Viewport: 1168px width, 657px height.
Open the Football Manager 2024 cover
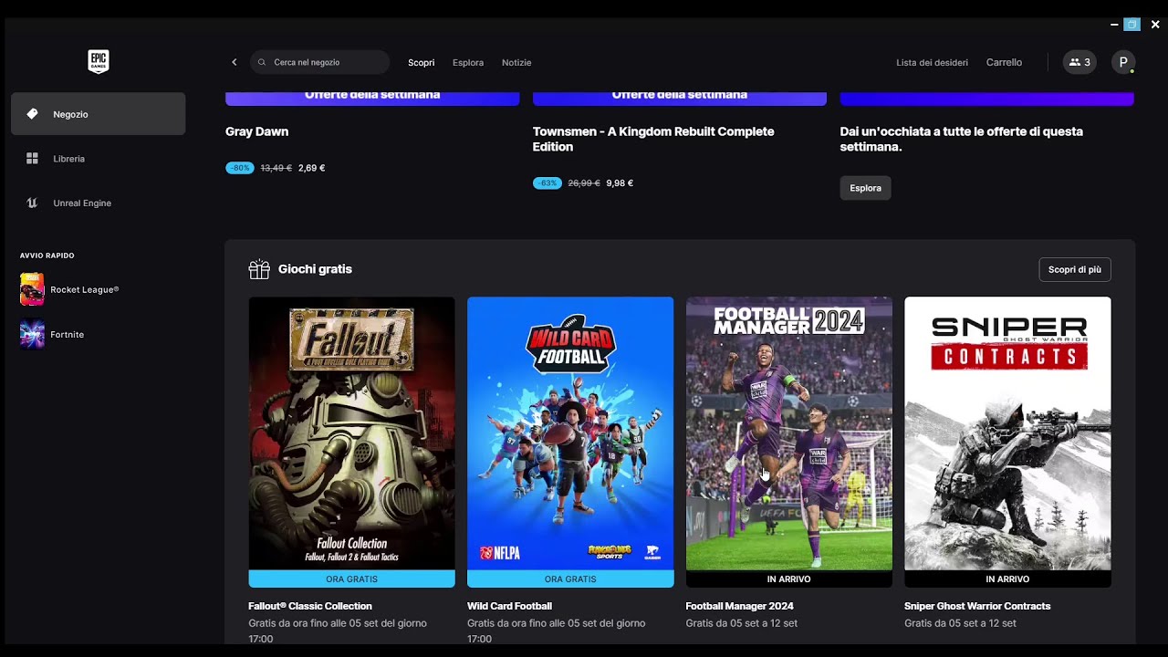pos(788,433)
